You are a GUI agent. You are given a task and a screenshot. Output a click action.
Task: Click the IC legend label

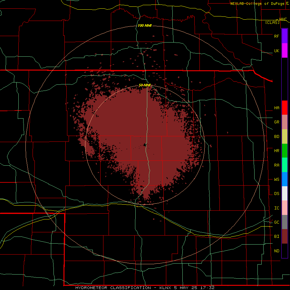point(276,208)
